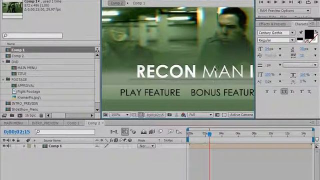Play the preview

276,2
